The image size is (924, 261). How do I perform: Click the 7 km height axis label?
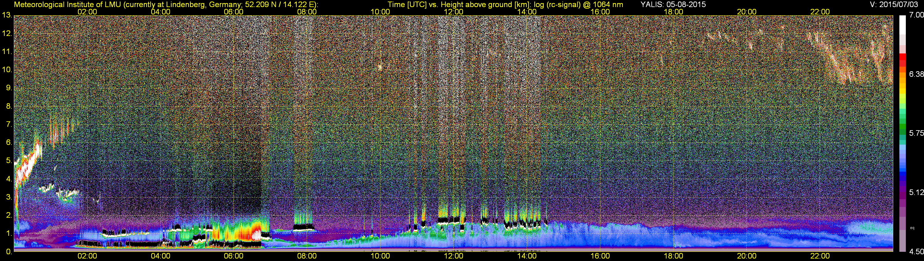click(9, 124)
